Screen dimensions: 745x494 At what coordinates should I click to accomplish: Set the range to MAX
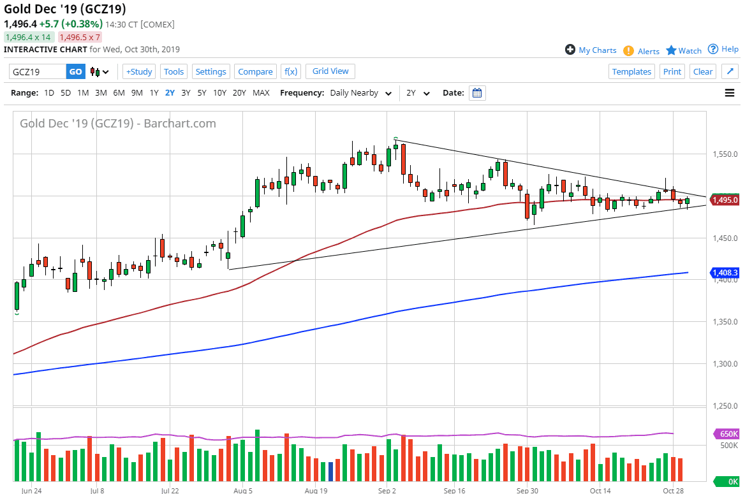pos(261,93)
